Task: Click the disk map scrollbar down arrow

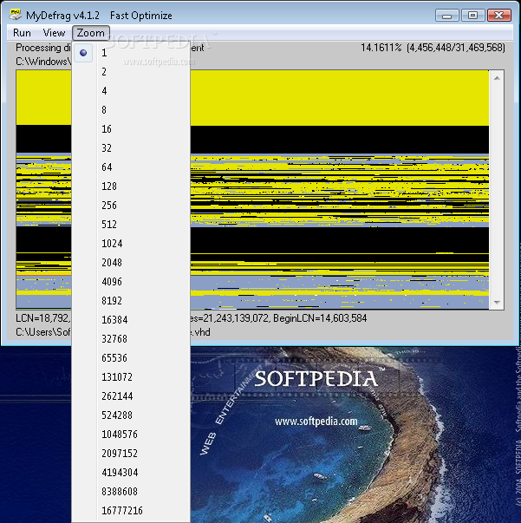Action: (497, 302)
